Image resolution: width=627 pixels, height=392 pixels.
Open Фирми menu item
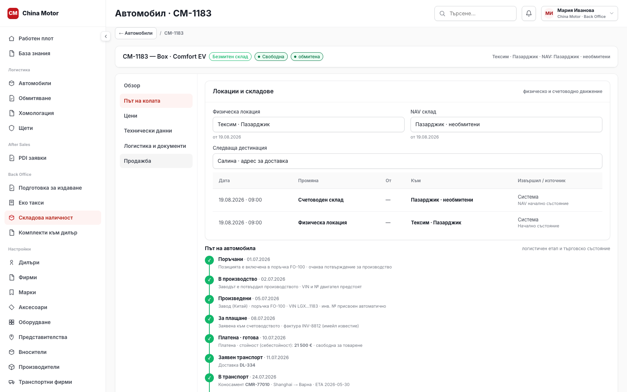pos(53,277)
